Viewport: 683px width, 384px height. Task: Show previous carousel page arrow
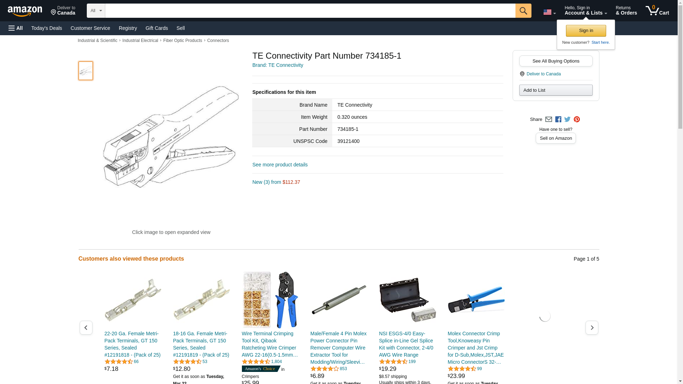(x=86, y=327)
